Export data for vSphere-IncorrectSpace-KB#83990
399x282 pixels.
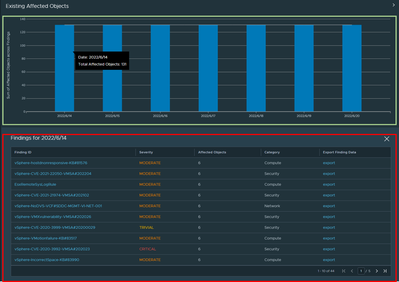tap(329, 260)
